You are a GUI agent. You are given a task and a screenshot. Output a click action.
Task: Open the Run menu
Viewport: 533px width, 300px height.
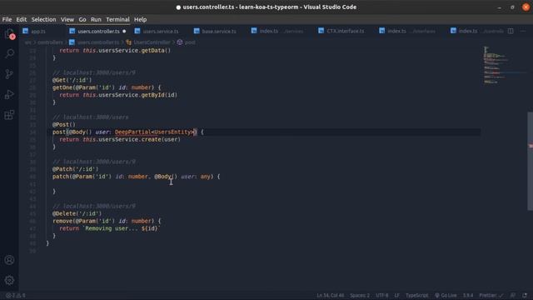click(x=96, y=19)
